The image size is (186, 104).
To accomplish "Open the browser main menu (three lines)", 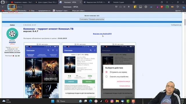I will coord(167,2).
